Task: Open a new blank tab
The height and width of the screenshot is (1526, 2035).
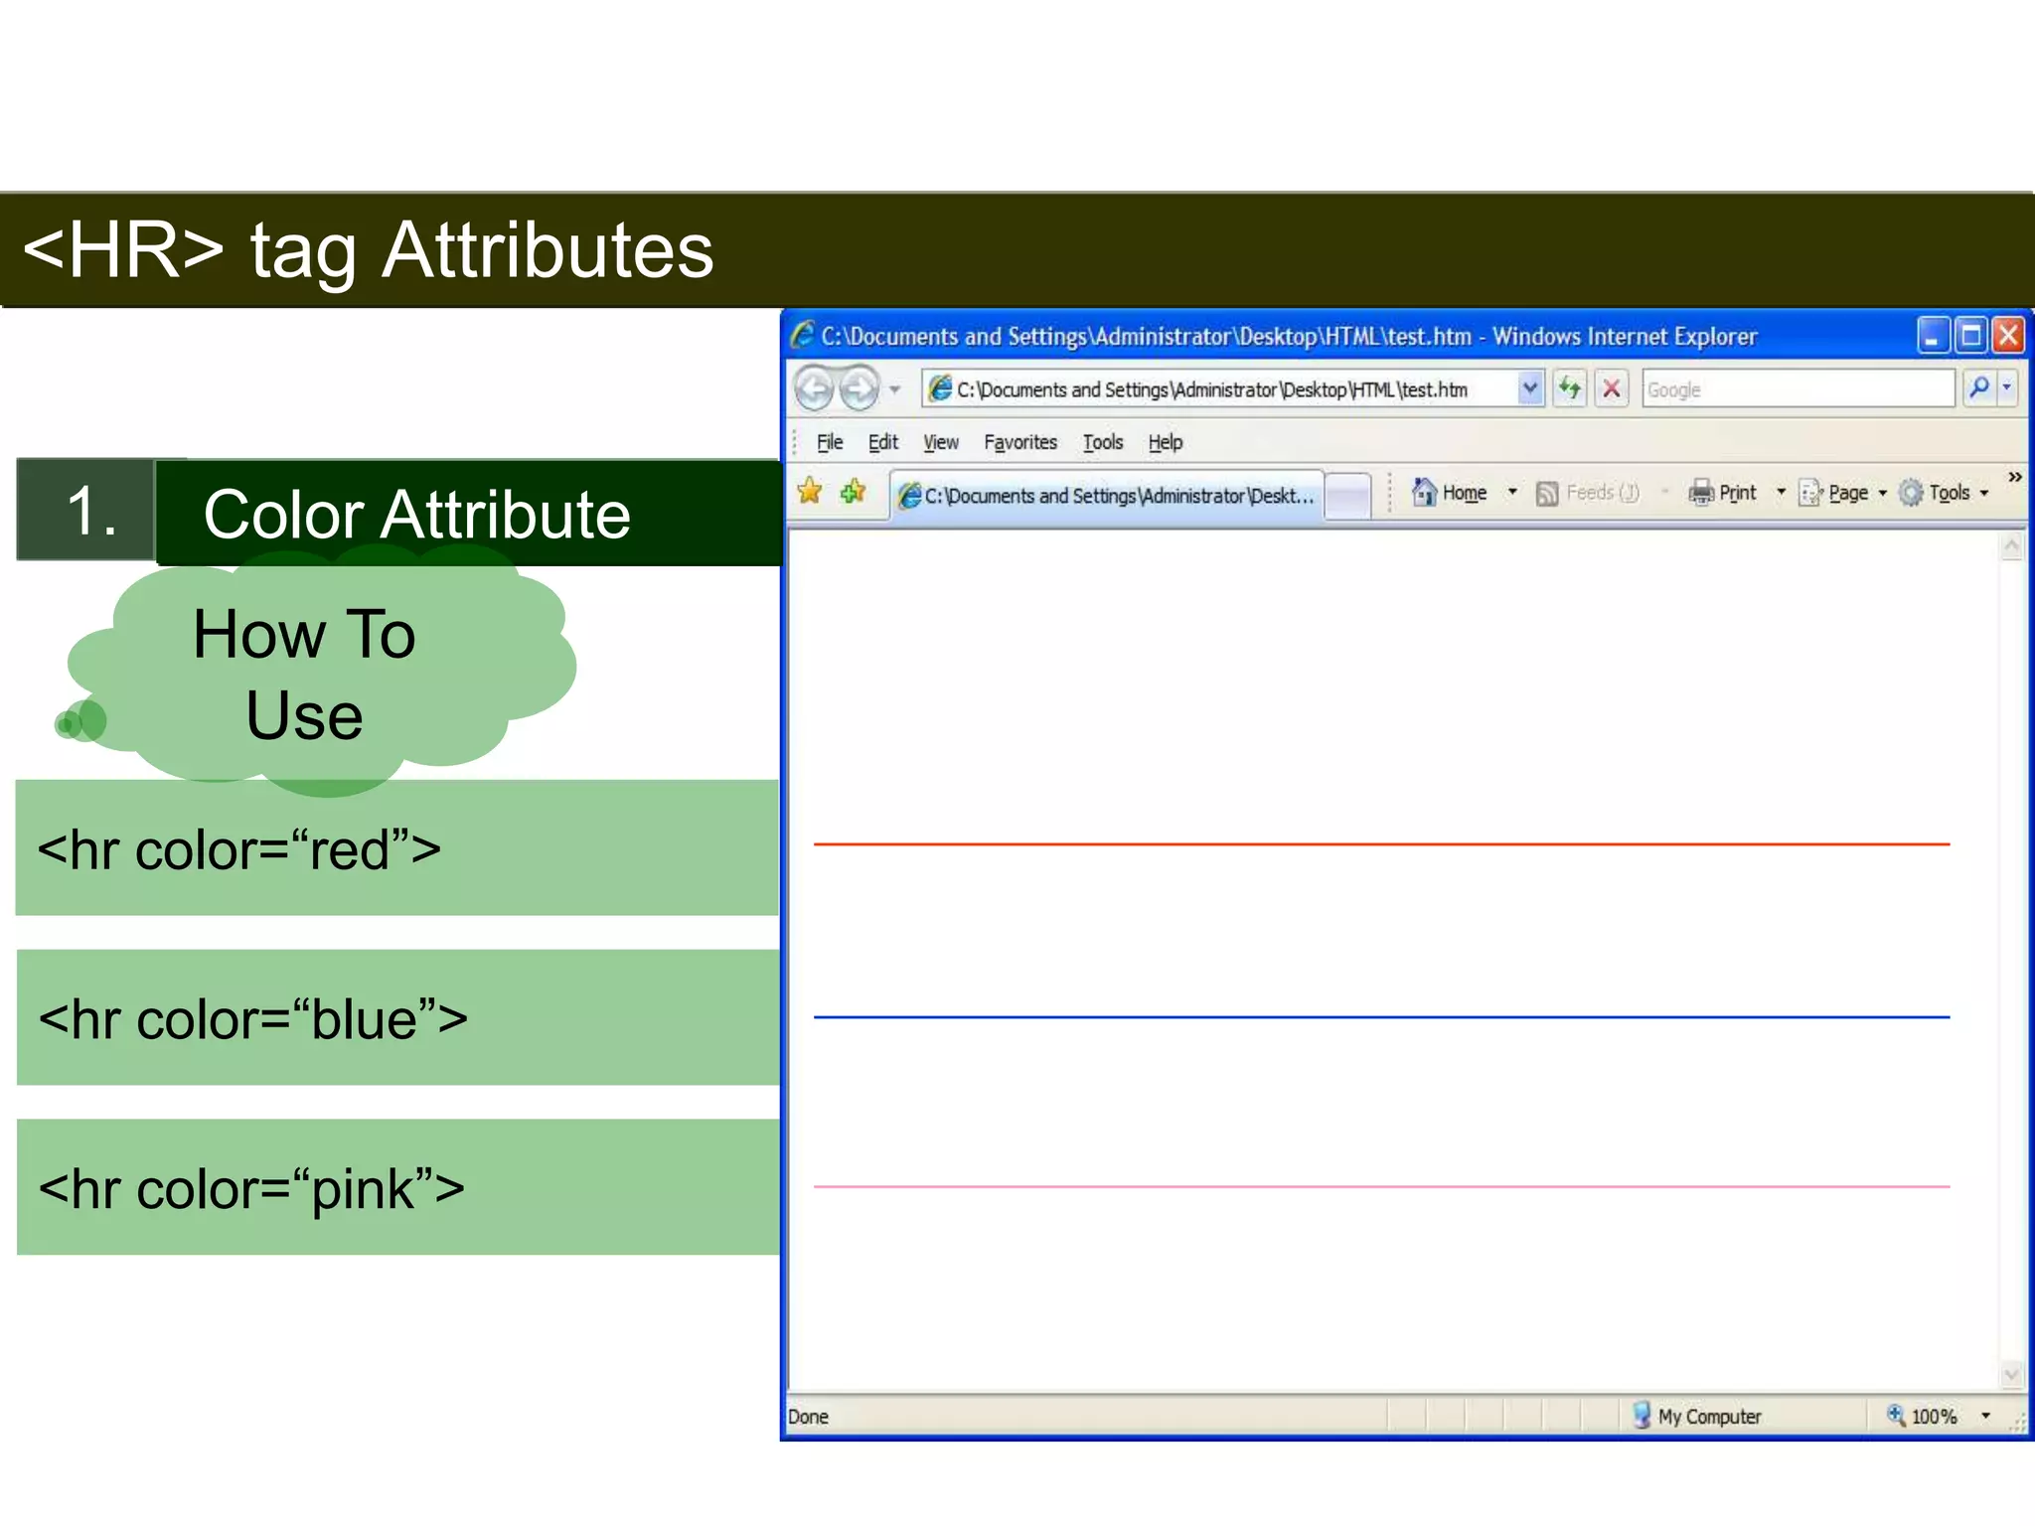Action: coord(1347,495)
